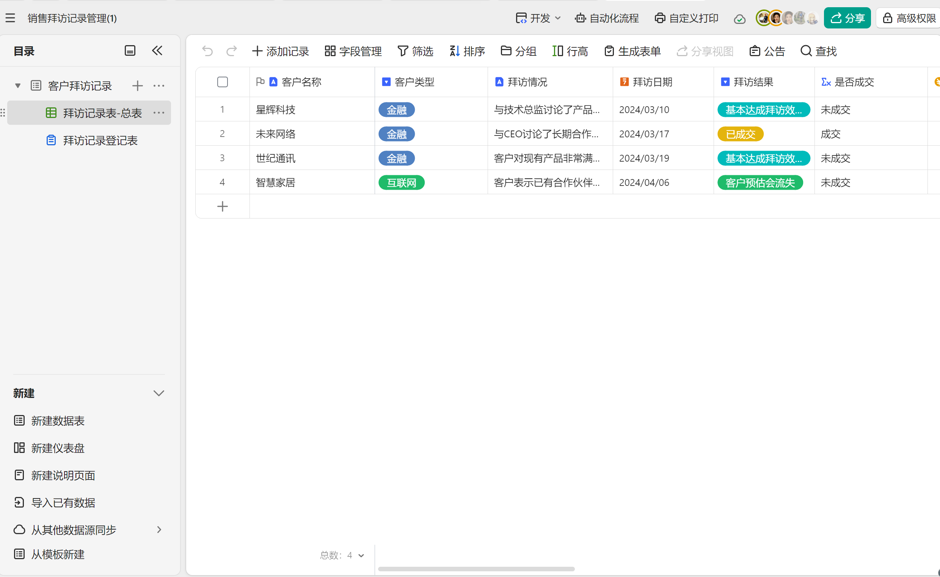The height and width of the screenshot is (577, 940).
Task: Click the redo arrow icon
Action: coord(232,51)
